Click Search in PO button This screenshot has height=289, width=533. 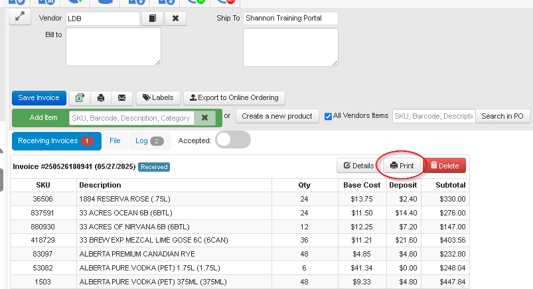click(x=502, y=116)
